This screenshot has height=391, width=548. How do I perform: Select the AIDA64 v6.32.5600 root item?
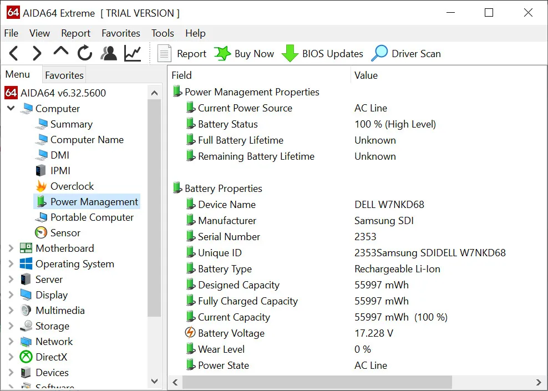(x=55, y=93)
